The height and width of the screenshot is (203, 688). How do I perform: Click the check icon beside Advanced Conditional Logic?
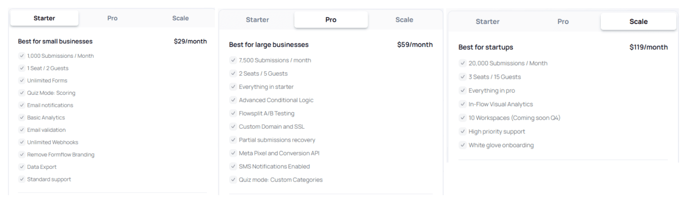(x=233, y=100)
